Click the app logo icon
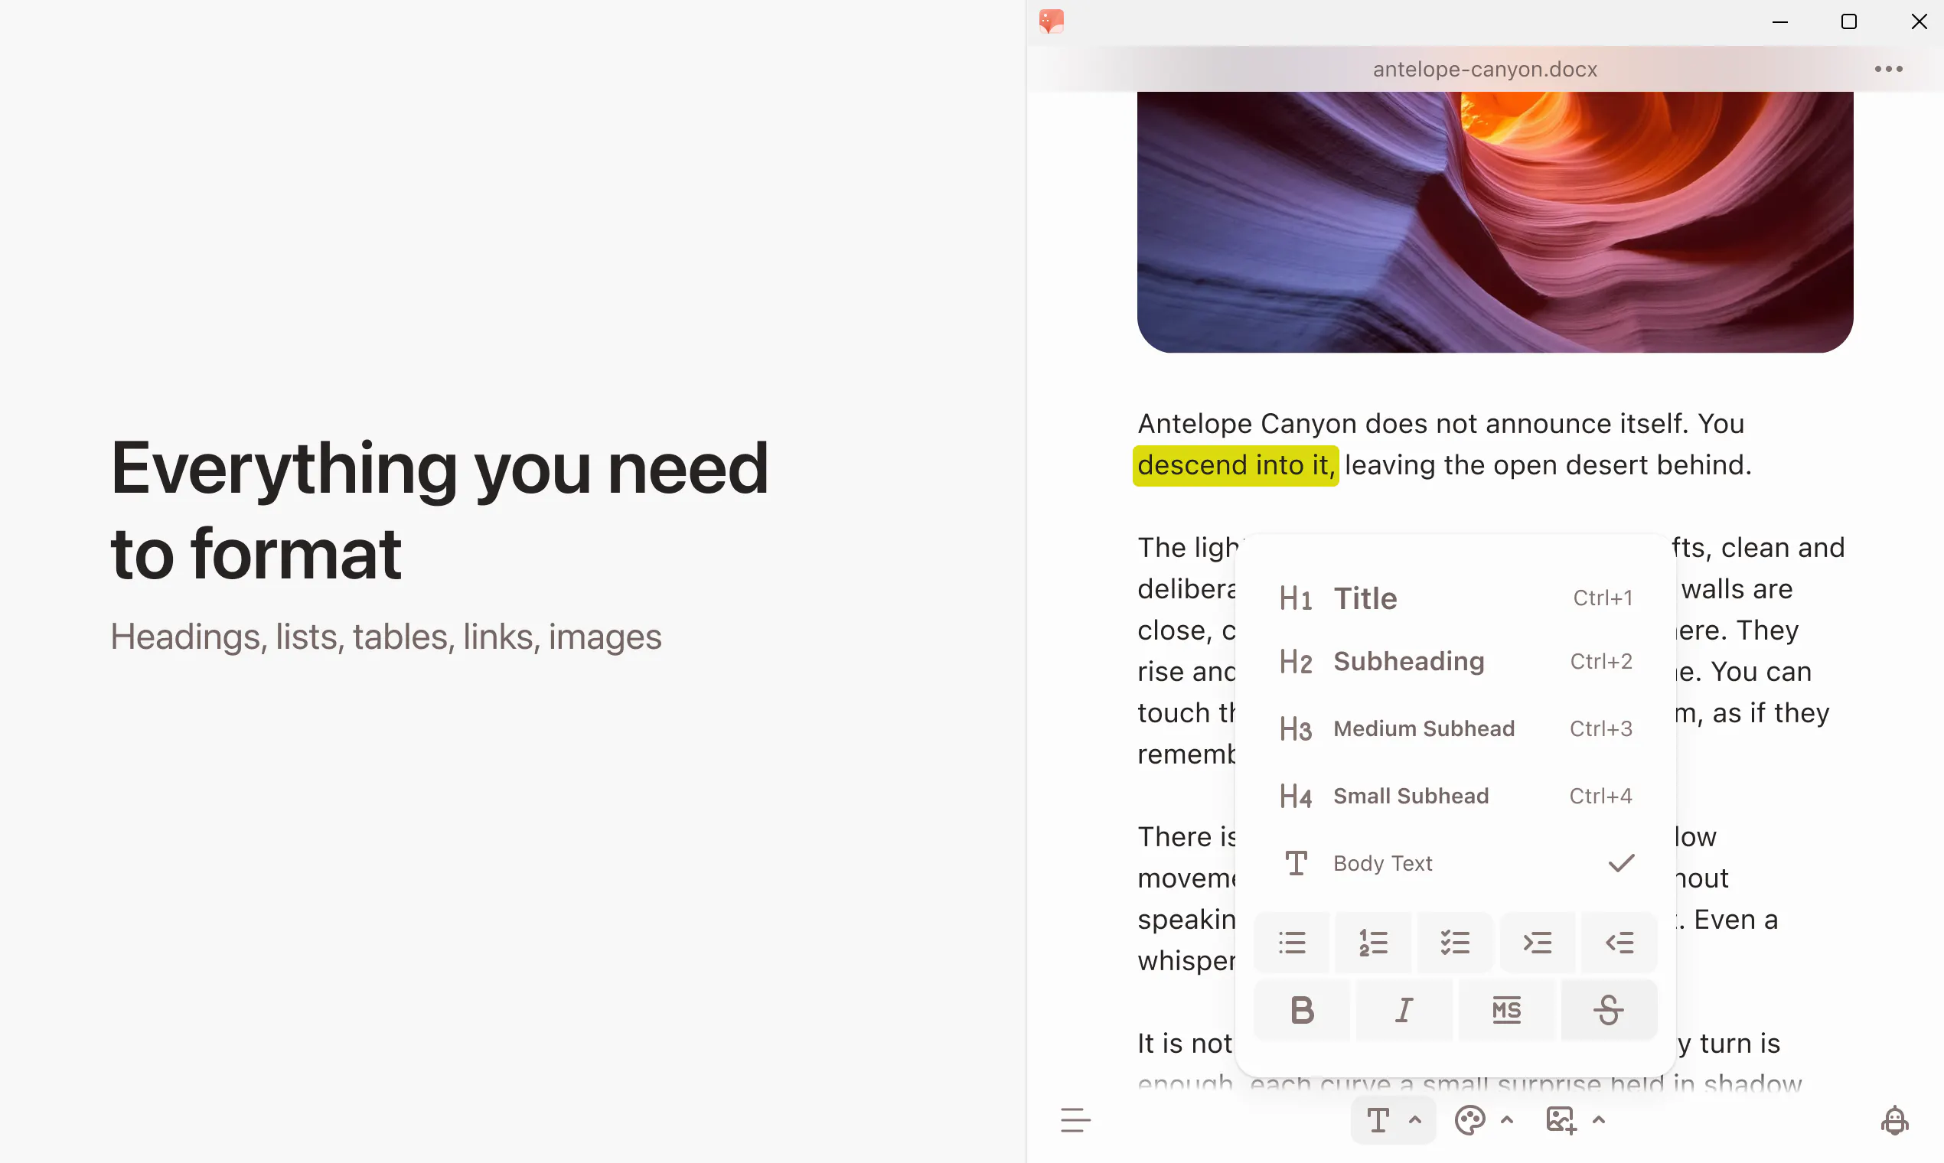 click(1051, 21)
